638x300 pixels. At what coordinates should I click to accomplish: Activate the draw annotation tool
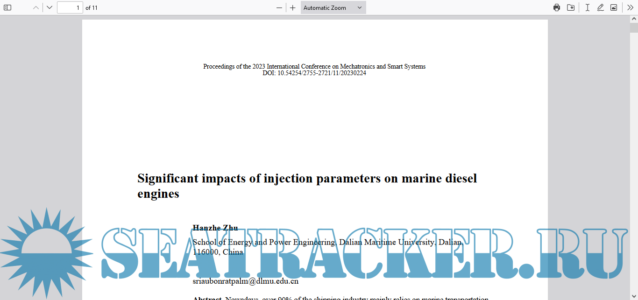601,7
